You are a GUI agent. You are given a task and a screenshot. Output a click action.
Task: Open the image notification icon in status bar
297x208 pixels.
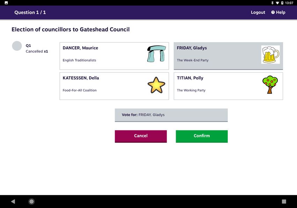[6, 3]
